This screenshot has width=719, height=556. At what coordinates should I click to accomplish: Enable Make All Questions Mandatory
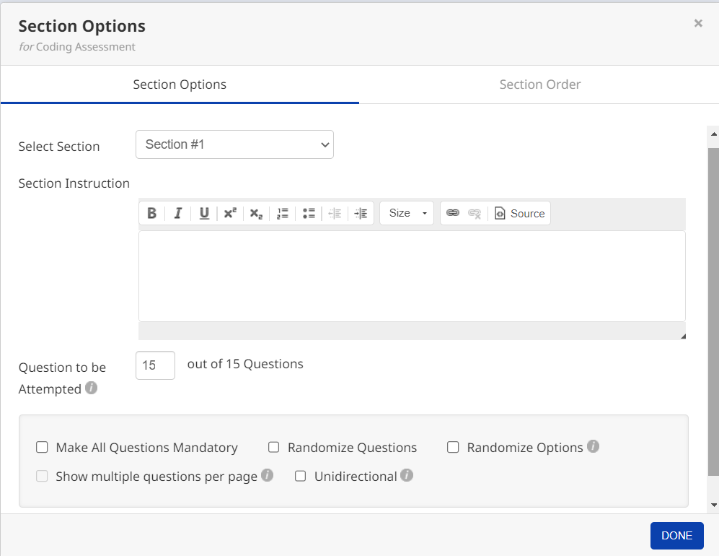[42, 447]
